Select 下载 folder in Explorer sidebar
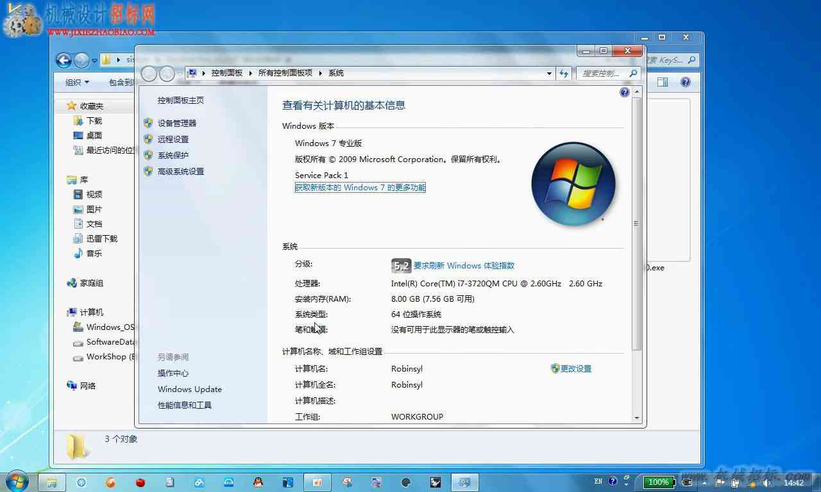The height and width of the screenshot is (492, 821). [x=94, y=120]
